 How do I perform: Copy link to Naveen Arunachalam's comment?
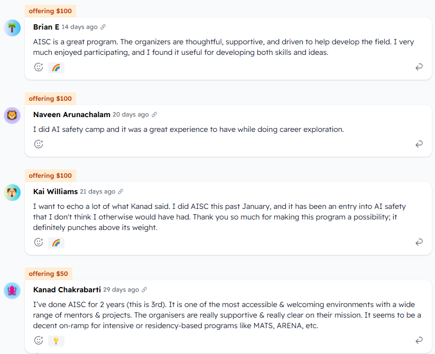point(154,114)
